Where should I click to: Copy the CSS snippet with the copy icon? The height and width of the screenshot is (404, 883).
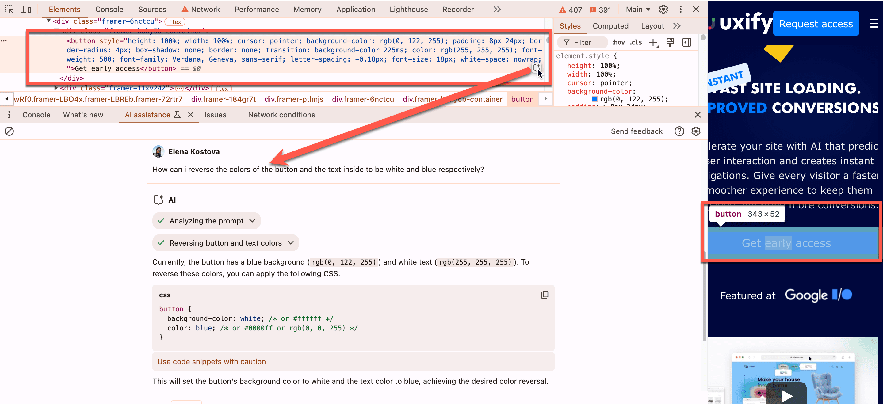(x=545, y=295)
